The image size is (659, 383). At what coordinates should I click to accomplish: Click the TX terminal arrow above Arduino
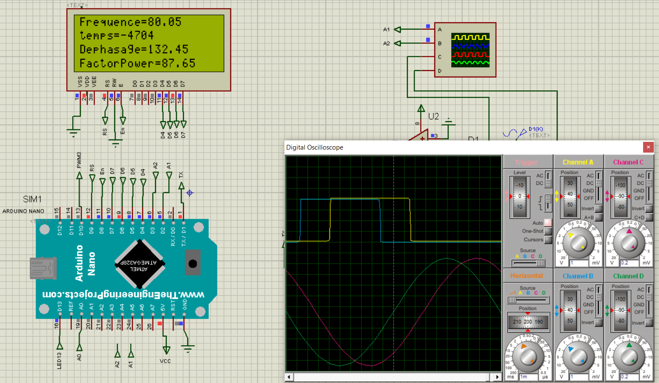182,185
